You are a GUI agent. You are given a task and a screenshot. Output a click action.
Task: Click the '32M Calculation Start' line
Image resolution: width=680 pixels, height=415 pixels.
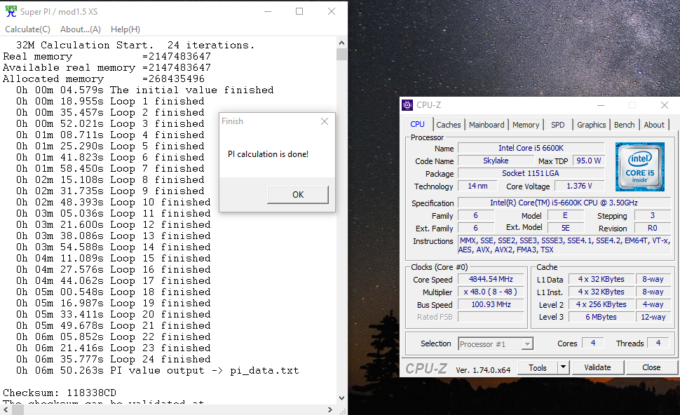pos(135,45)
